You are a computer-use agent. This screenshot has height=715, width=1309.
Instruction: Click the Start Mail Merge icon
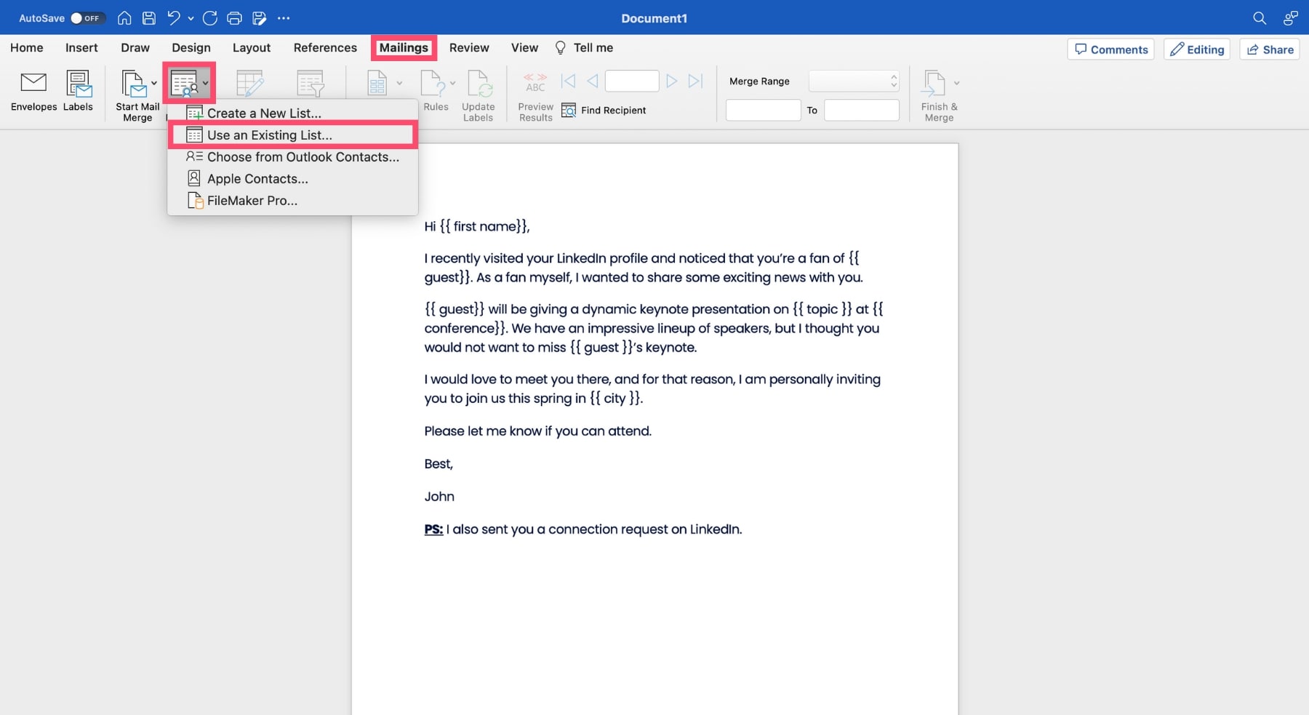(x=134, y=84)
